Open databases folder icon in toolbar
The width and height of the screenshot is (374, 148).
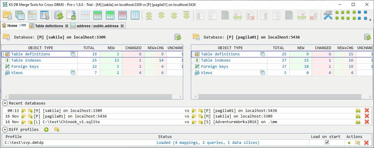click(x=7, y=15)
